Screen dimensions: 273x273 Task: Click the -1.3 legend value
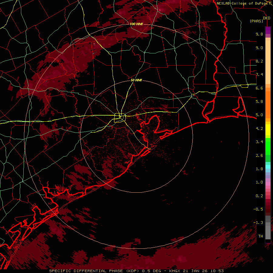(x=258, y=223)
